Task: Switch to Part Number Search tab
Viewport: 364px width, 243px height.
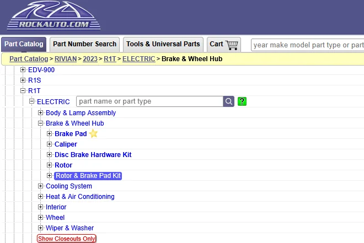Action: [x=84, y=44]
